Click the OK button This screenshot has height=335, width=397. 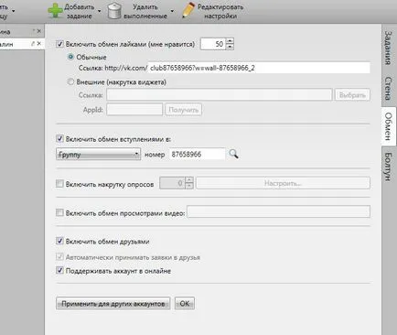pos(185,304)
